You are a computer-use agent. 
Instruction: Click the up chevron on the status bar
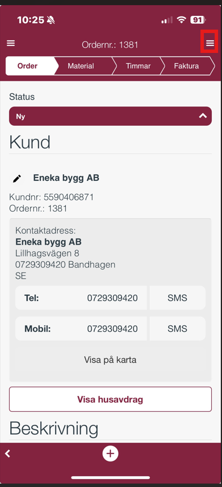[x=203, y=116]
